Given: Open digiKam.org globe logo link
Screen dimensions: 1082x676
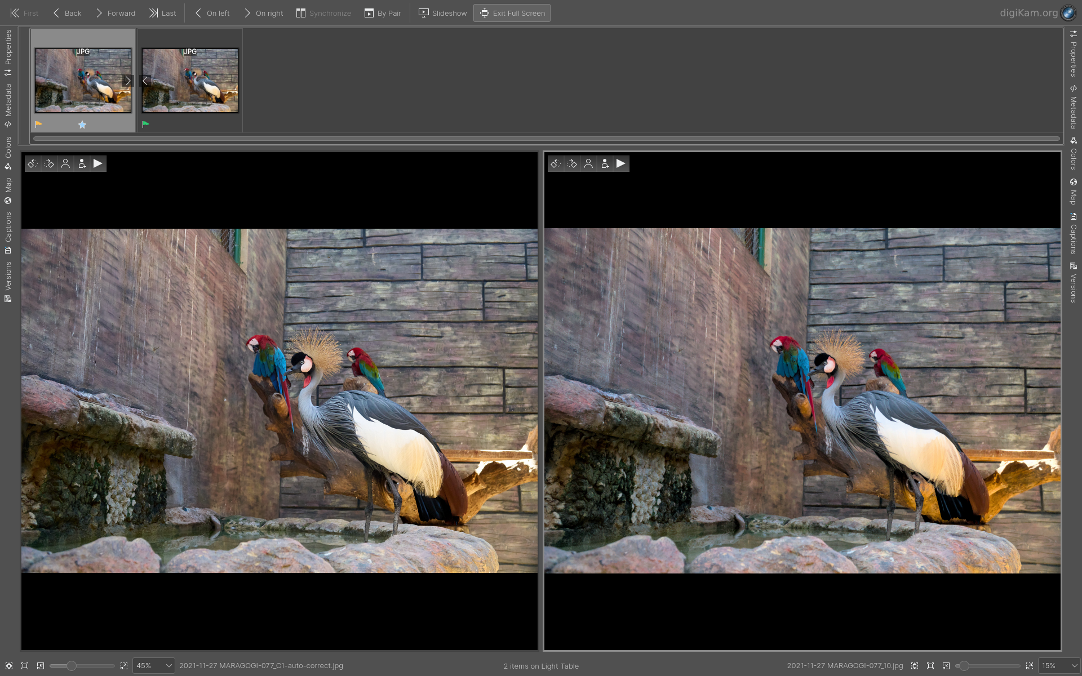Looking at the screenshot, I should (1068, 12).
